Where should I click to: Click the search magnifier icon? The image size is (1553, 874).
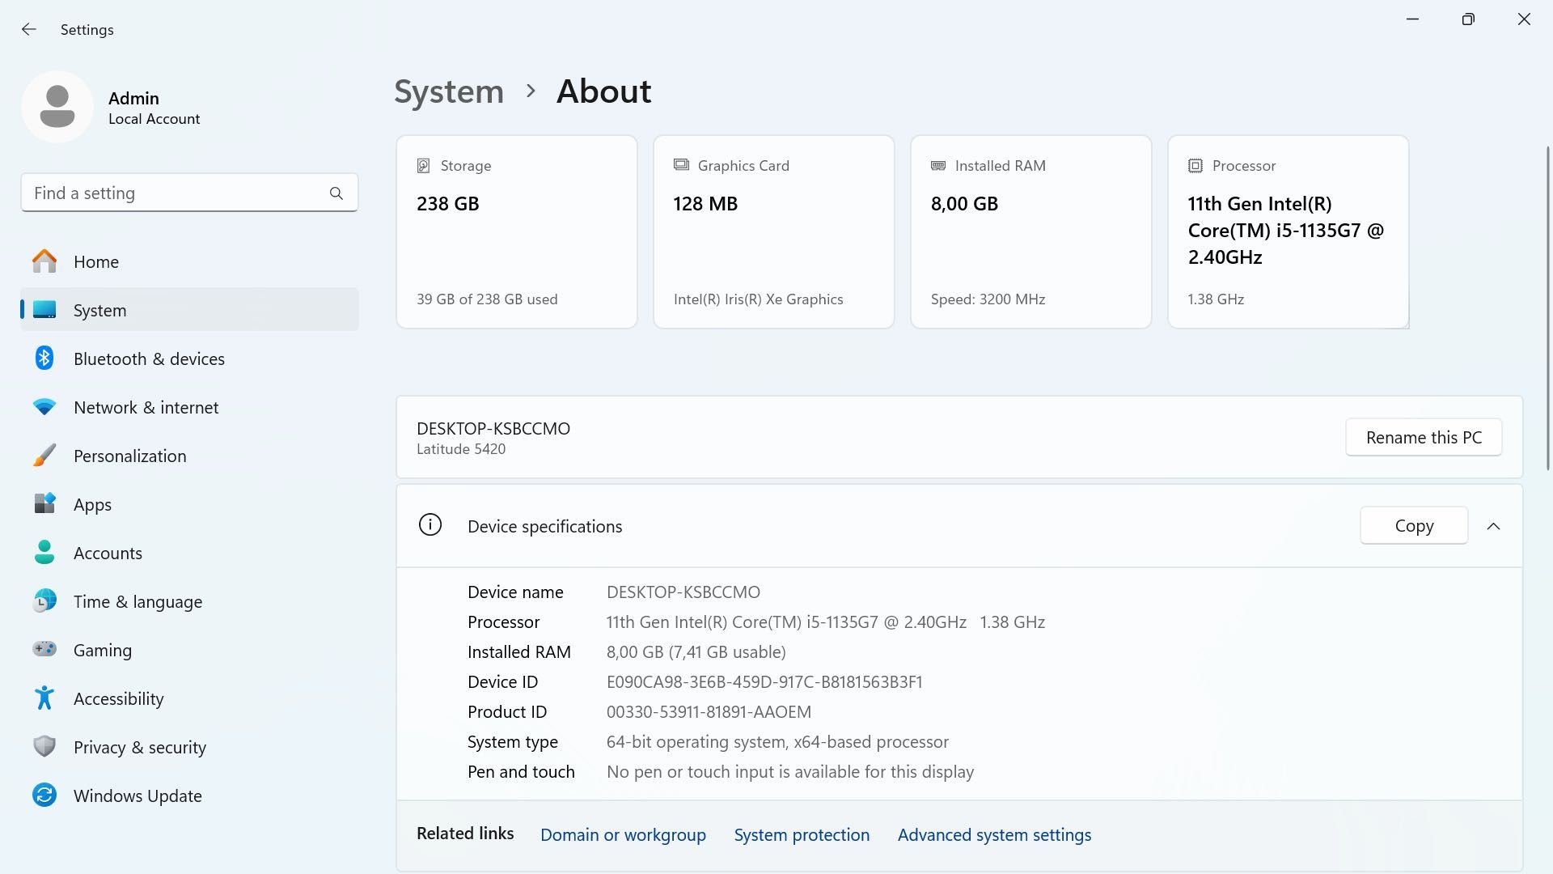[336, 193]
